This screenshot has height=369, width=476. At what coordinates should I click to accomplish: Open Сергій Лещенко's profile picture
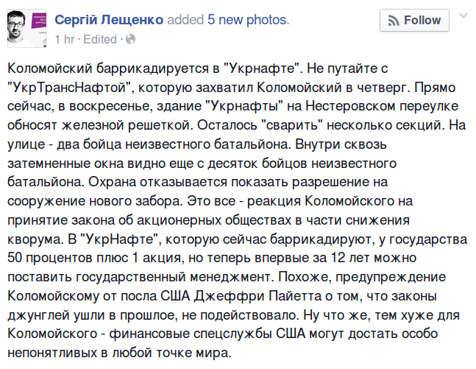(26, 28)
